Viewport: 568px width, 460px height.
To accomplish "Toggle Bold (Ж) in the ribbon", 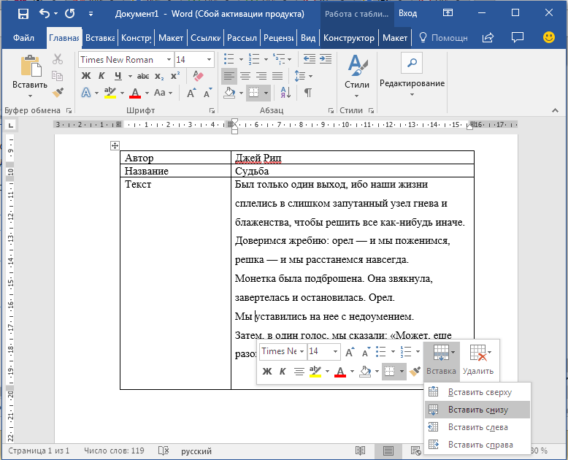I will 86,76.
